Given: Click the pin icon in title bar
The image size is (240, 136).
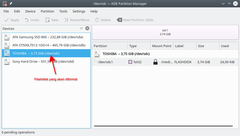Looking at the screenshot, I should click(x=11, y=4).
